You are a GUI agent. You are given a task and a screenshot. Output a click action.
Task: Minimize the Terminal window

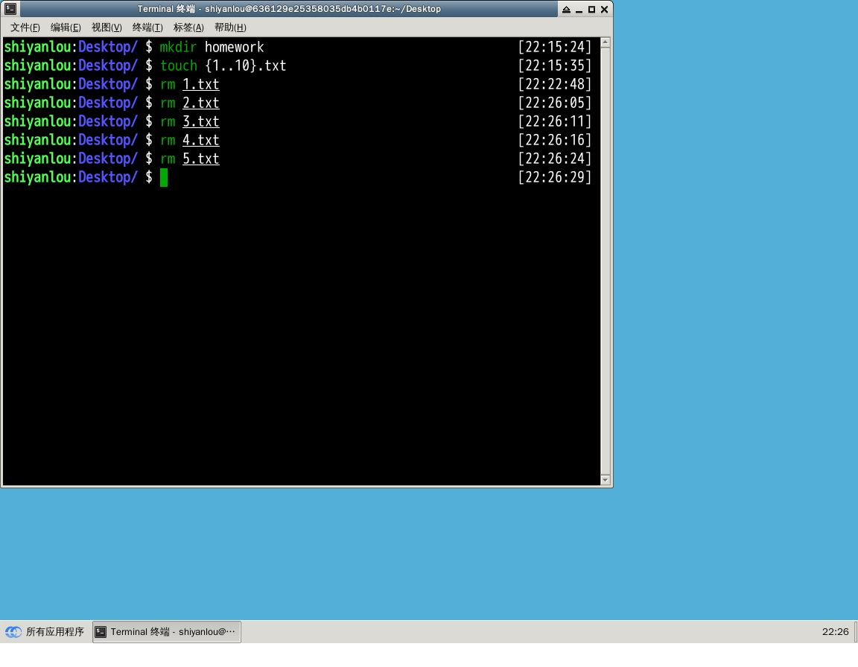click(579, 9)
